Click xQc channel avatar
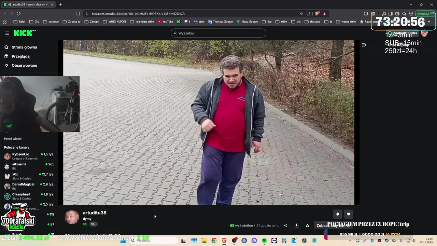Screen dimensions: 437x246 [x=7, y=176]
